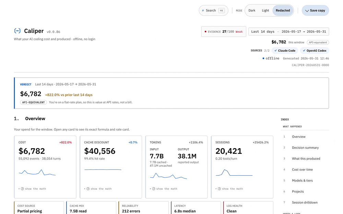Click the 38.1M output tokens value
The width and height of the screenshot is (343, 214).
(x=187, y=156)
